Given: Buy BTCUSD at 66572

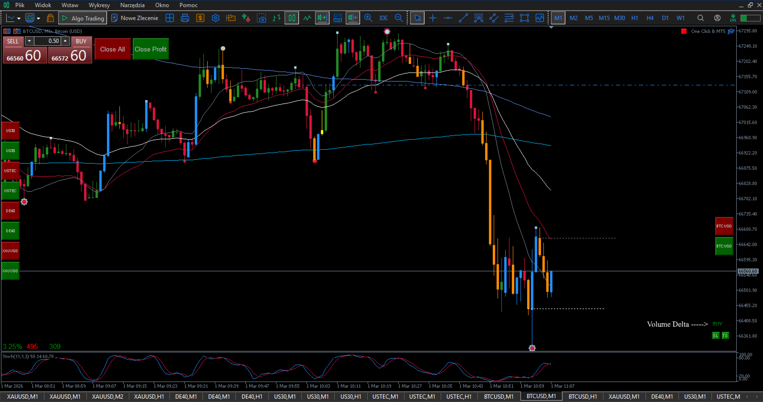Looking at the screenshot, I should [70, 56].
